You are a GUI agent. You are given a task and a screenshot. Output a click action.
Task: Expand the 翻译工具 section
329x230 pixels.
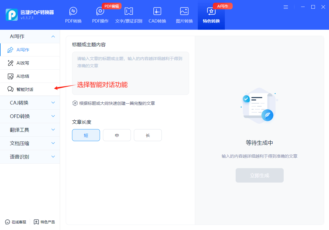click(x=53, y=130)
